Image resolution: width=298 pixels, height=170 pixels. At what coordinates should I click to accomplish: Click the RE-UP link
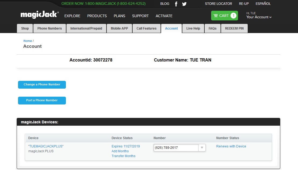(x=244, y=4)
